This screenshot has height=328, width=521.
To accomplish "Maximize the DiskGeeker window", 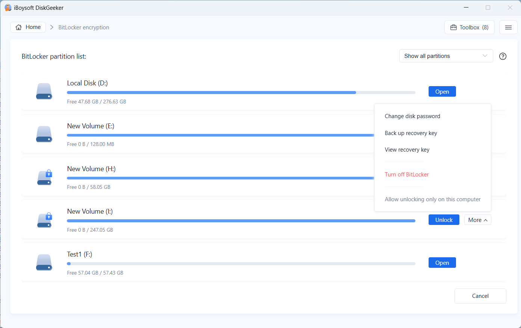I will tap(488, 8).
